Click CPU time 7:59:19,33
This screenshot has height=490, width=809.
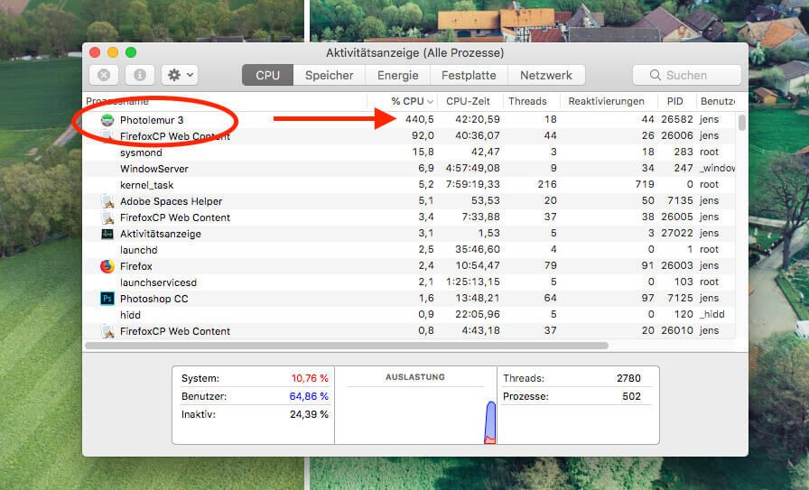click(473, 185)
